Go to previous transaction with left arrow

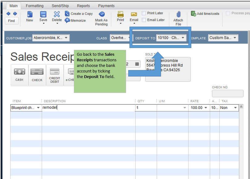[x=8, y=14]
